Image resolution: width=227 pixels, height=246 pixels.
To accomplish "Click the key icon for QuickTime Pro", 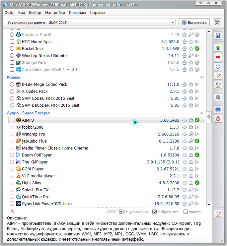I will 191,197.
